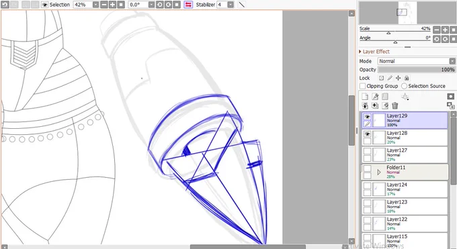Viewport: 457px width, 249px height.
Task: Select Folder11 in the layer list
Action: [x=405, y=172]
